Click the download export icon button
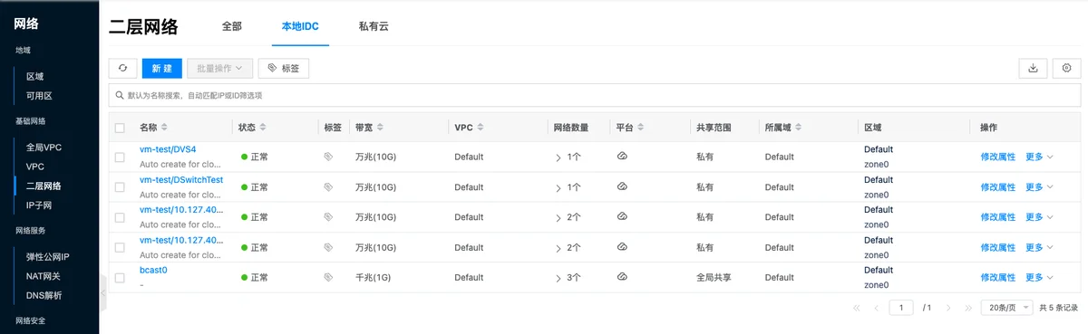This screenshot has height=334, width=1088. [1033, 68]
